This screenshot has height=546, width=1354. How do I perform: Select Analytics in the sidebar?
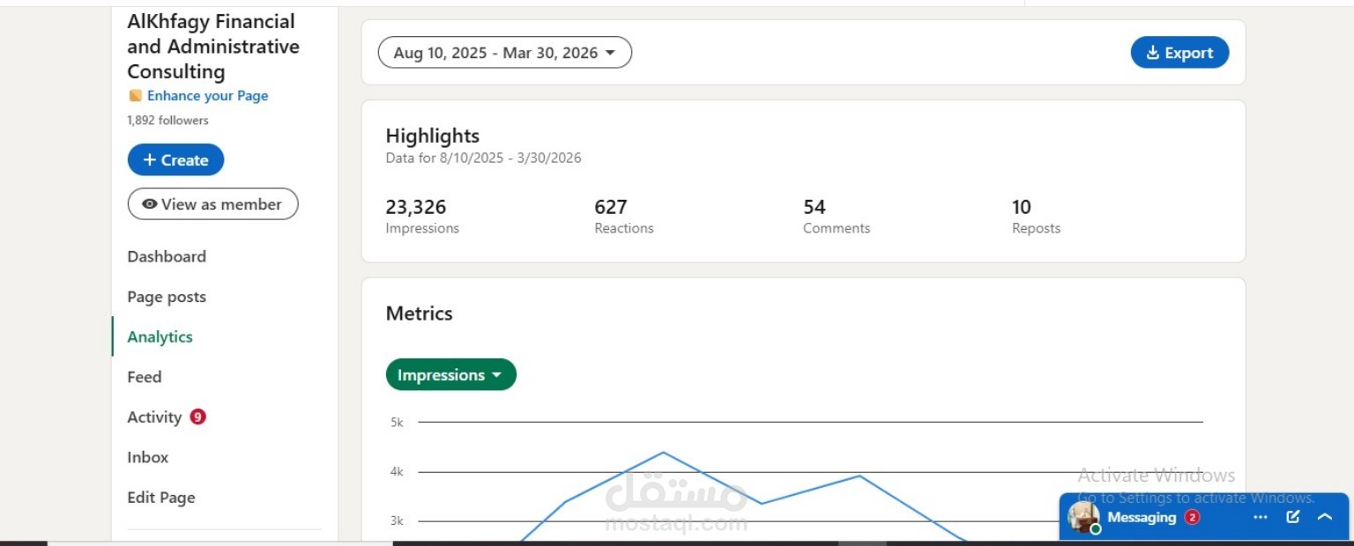point(160,336)
